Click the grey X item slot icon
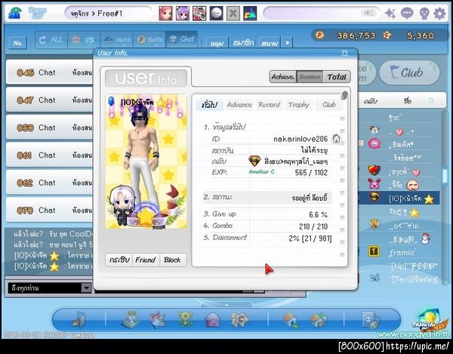Screen dimensions: 453x354 [x=233, y=14]
